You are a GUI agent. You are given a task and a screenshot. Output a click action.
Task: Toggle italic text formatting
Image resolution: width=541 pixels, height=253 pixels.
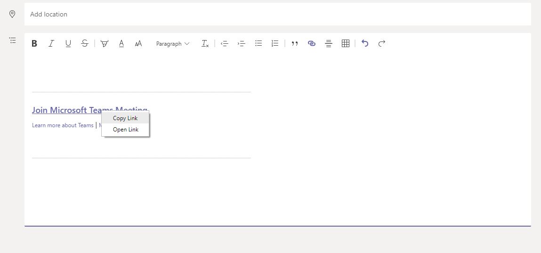51,43
